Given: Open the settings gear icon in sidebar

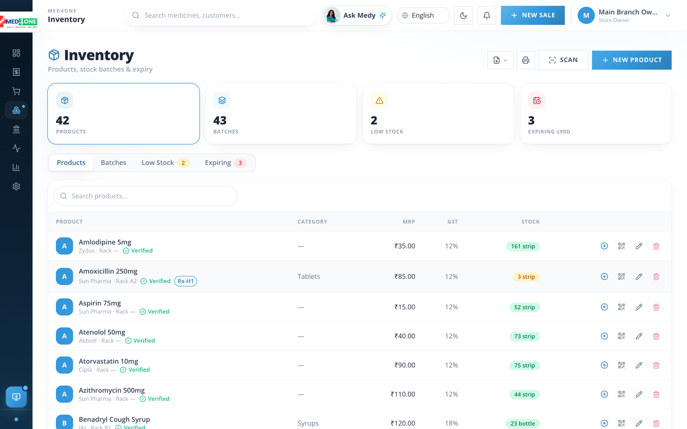Looking at the screenshot, I should [16, 187].
